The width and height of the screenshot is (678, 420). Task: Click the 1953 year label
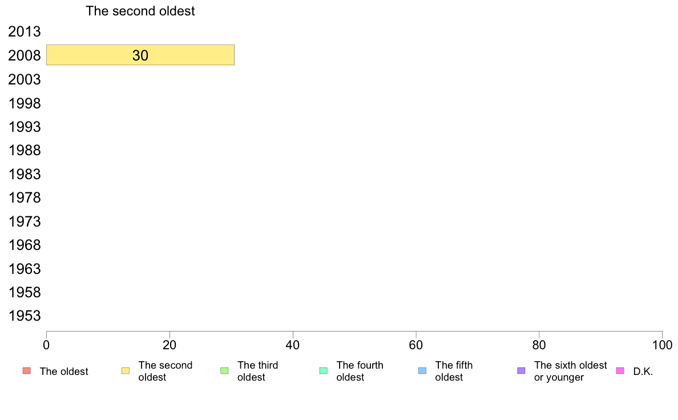[24, 316]
